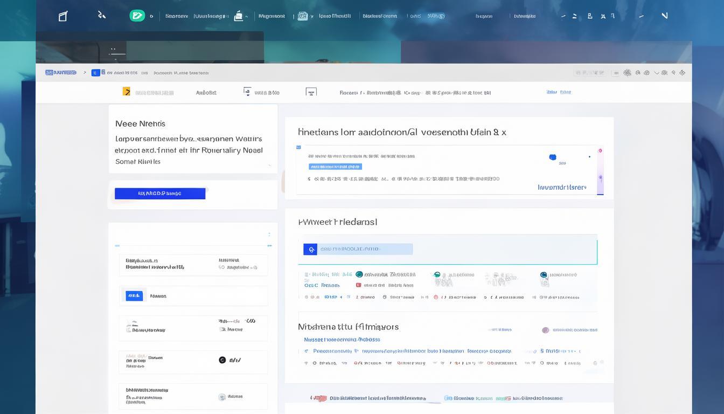Click the monitor icon in the toolbar row
724x414 pixels.
(311, 92)
